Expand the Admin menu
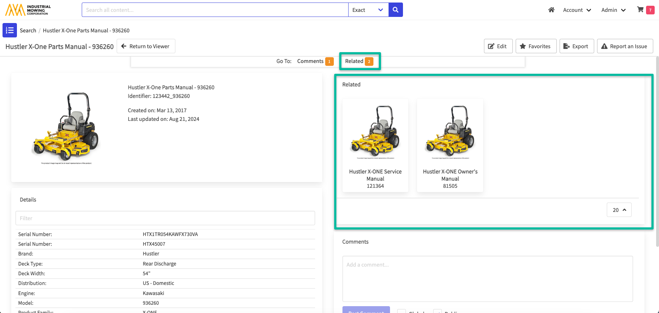This screenshot has width=659, height=313. tap(613, 10)
